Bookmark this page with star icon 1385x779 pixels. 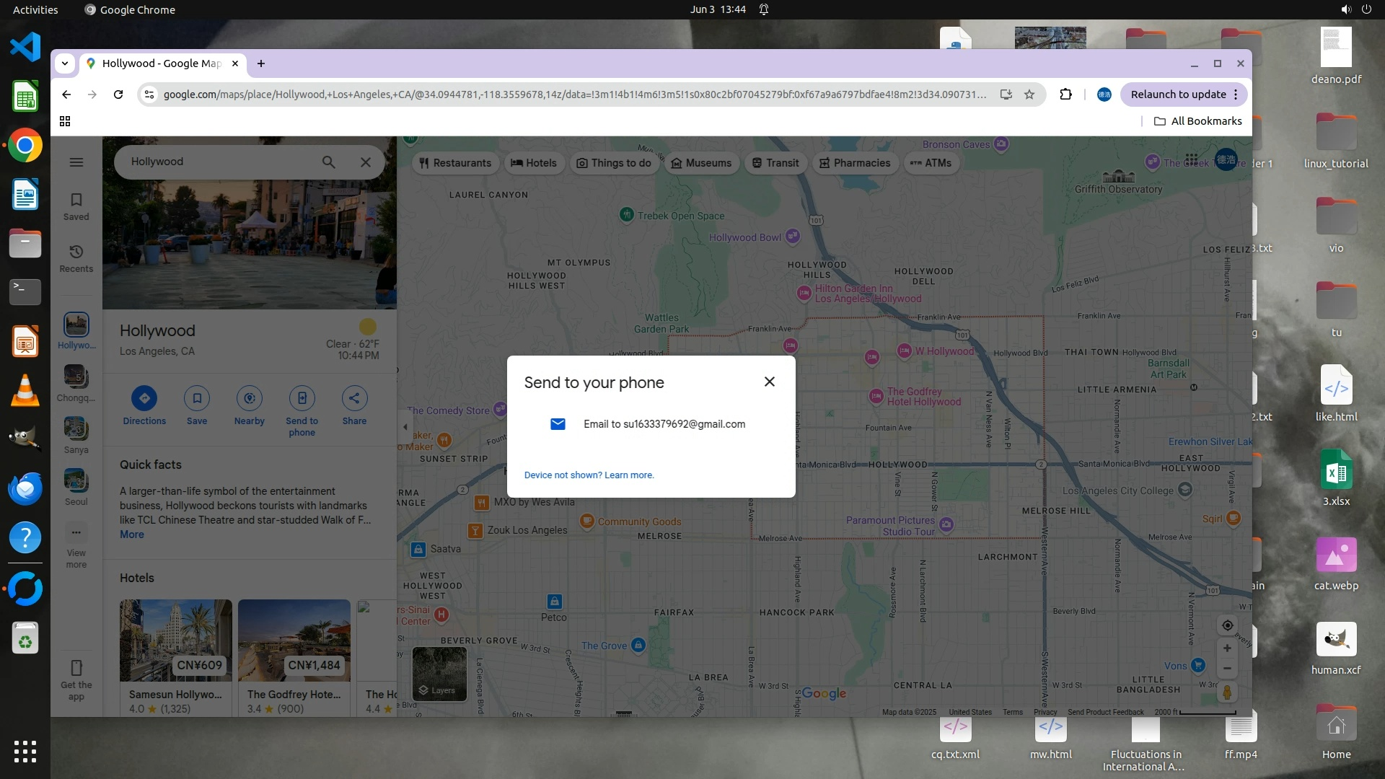pos(1029,94)
